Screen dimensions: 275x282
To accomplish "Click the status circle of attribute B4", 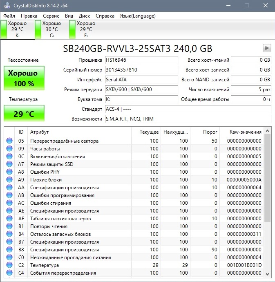I will (x=9, y=234).
